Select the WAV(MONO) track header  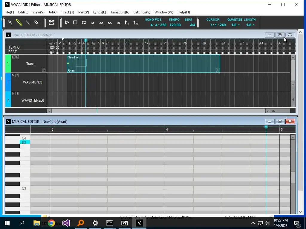click(32, 82)
